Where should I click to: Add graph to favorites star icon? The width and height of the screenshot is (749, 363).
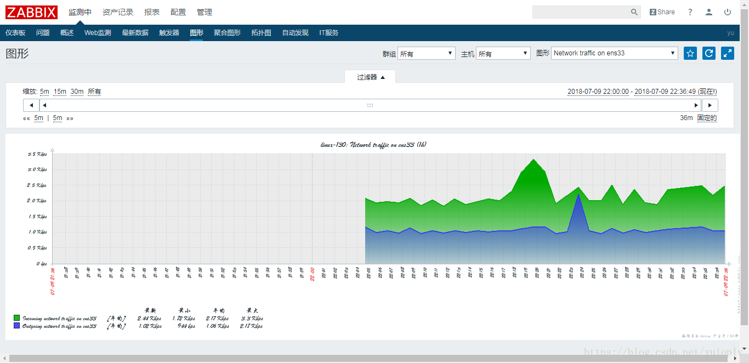coord(690,53)
